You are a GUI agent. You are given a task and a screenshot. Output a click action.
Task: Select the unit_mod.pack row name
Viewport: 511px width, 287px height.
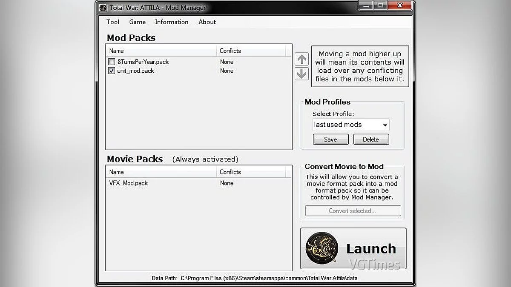[x=135, y=71]
